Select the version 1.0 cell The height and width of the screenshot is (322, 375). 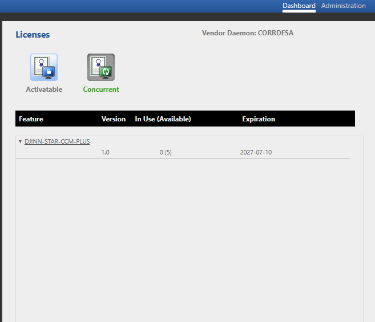[x=105, y=152]
